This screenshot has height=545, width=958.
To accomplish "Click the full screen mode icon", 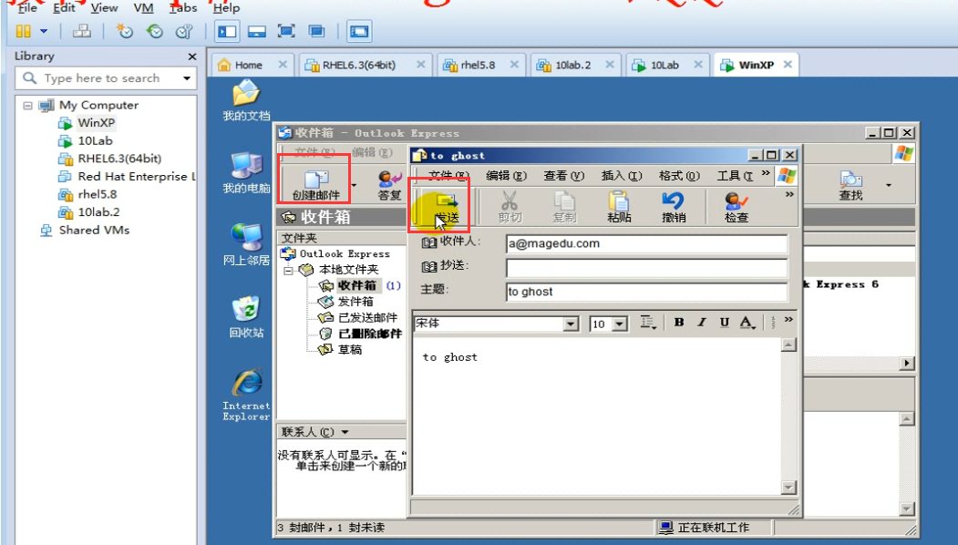I will click(286, 31).
